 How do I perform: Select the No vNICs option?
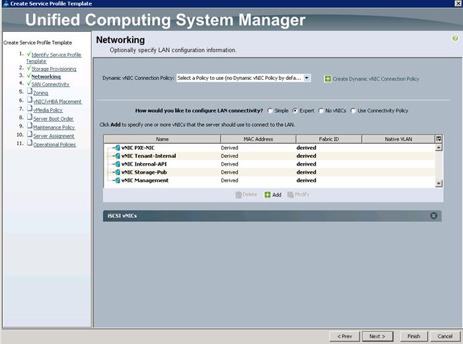tap(321, 111)
